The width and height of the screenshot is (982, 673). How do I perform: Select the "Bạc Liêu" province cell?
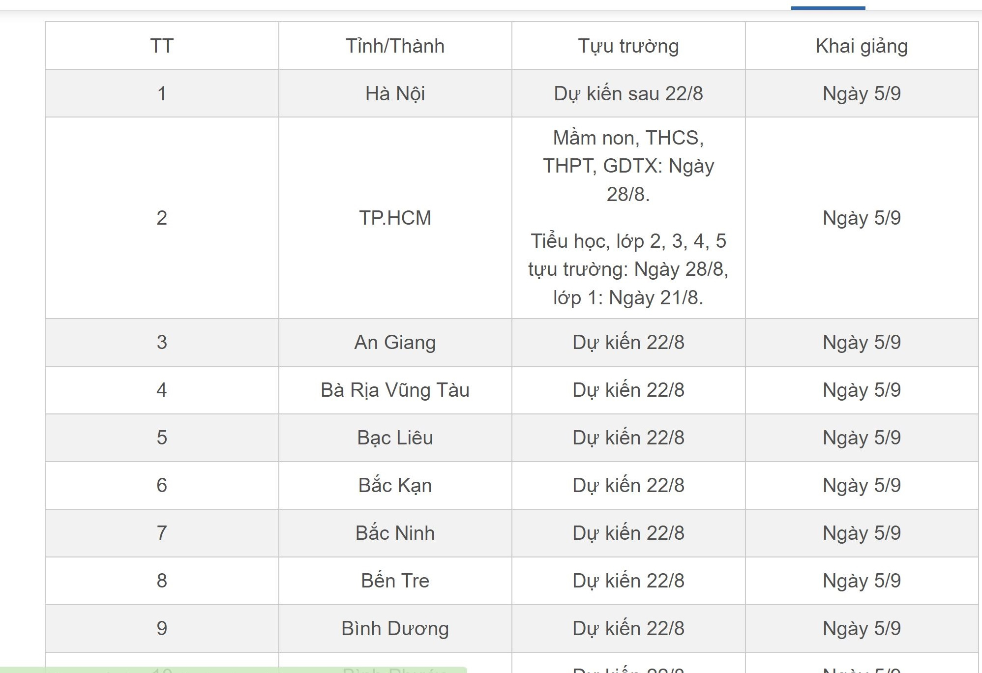(395, 438)
